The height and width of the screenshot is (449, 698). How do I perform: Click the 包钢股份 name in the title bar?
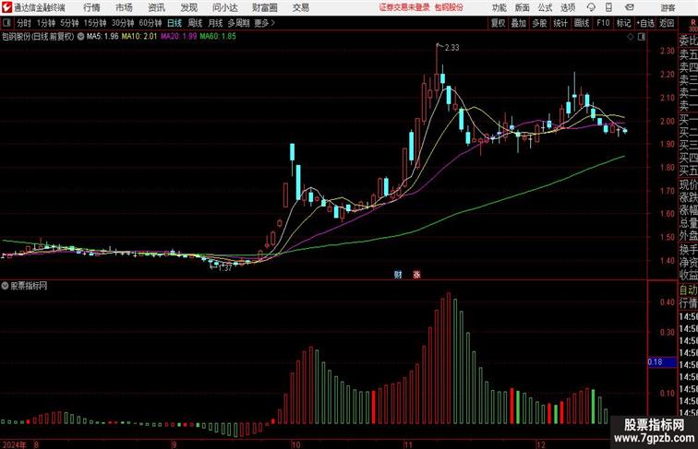[x=449, y=7]
